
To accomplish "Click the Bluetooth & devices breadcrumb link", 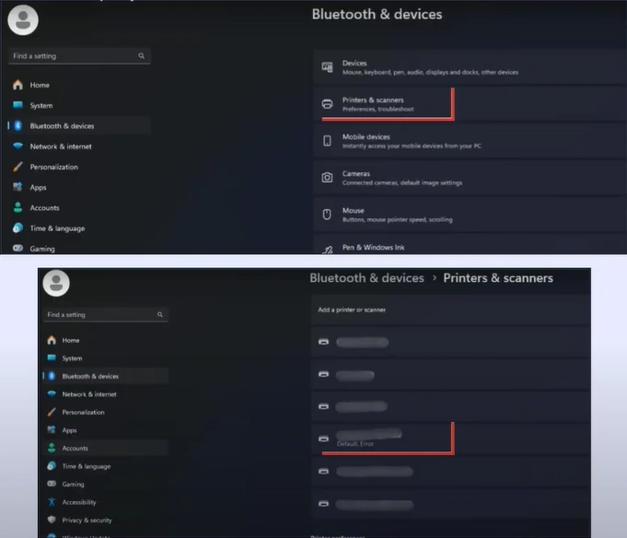I will pos(366,278).
